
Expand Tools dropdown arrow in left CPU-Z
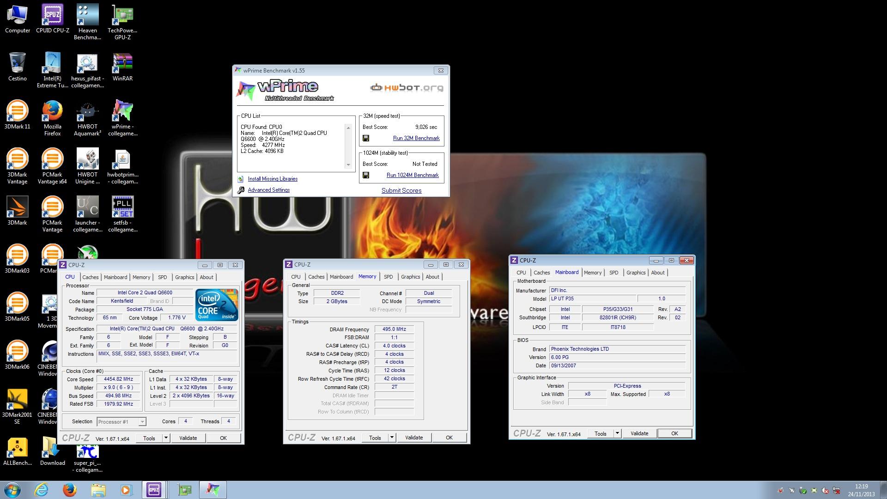(166, 438)
